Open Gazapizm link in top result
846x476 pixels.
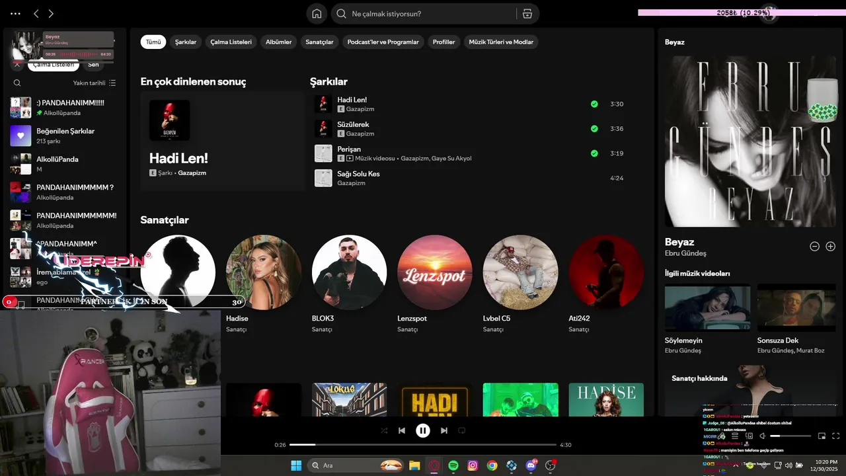point(192,173)
